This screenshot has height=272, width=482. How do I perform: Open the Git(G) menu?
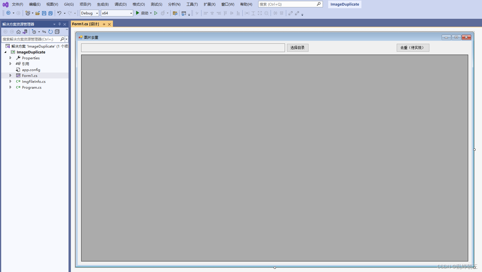click(69, 4)
